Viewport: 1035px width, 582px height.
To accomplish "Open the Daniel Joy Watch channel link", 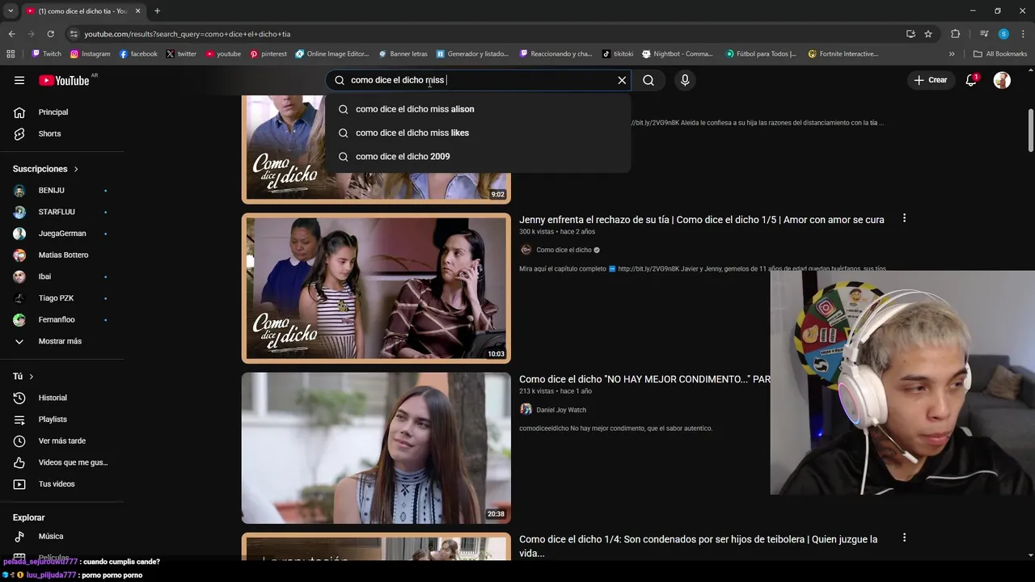I will 561,410.
